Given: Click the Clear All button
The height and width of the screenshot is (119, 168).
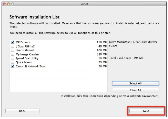Looking at the screenshot, I should (x=135, y=90).
